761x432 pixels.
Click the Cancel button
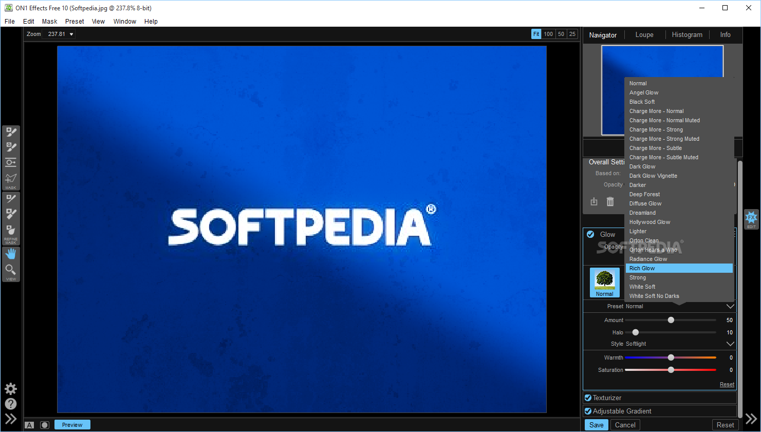pos(625,425)
